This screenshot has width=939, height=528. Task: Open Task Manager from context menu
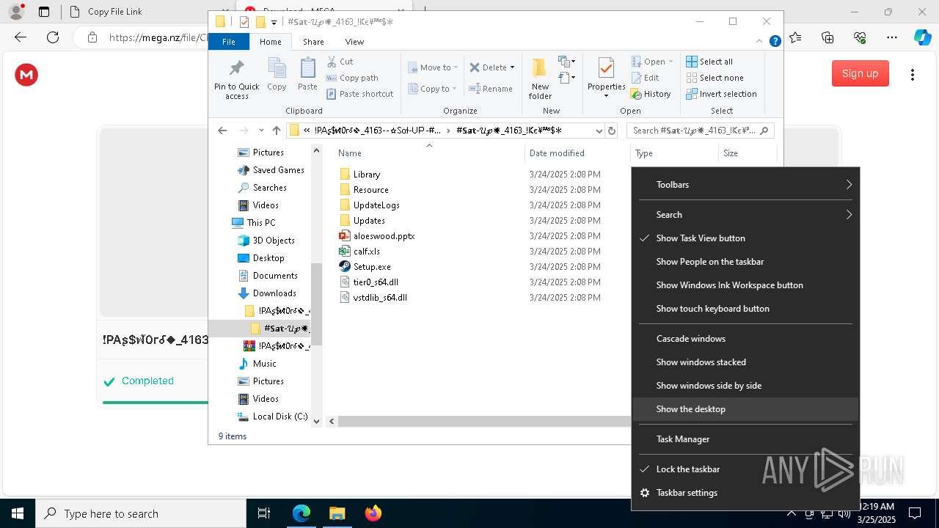click(745, 439)
